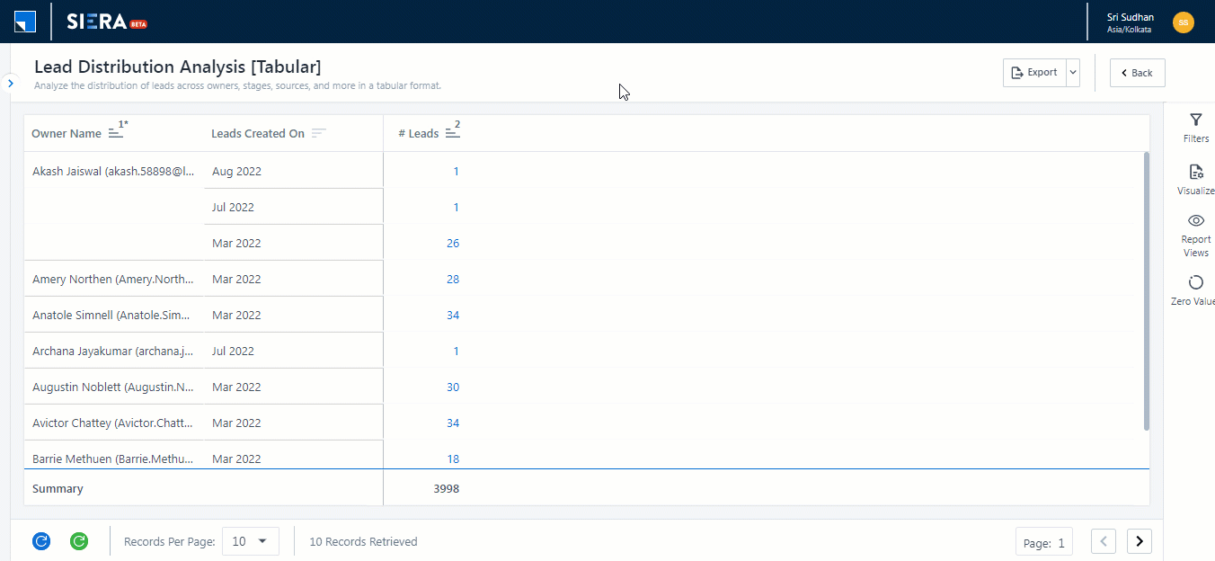Click the blue refresh icon
The image size is (1215, 561).
(40, 541)
